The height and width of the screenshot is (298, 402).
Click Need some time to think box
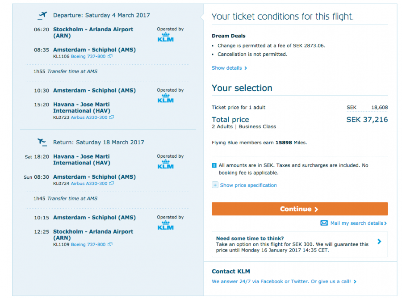[x=293, y=244]
